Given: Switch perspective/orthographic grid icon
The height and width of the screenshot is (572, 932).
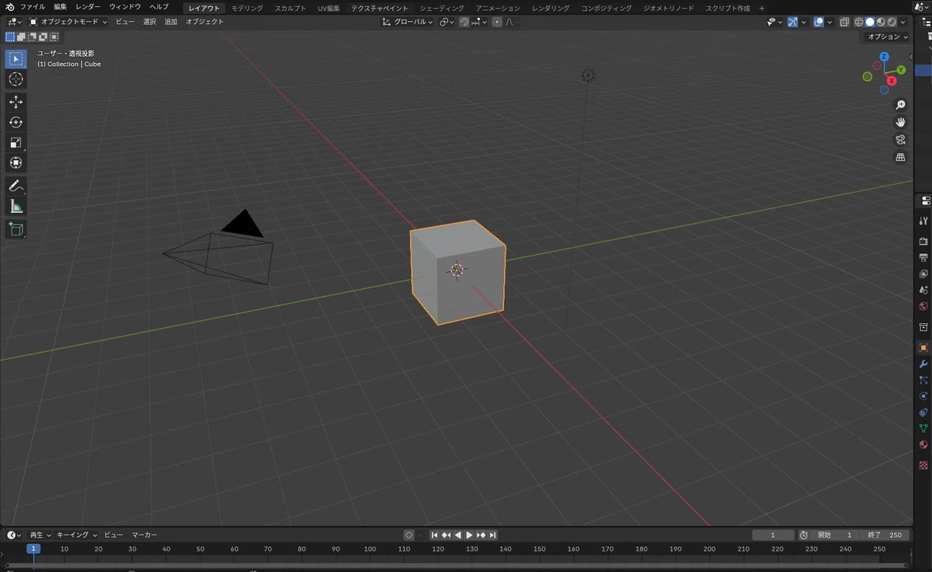Looking at the screenshot, I should pos(900,157).
